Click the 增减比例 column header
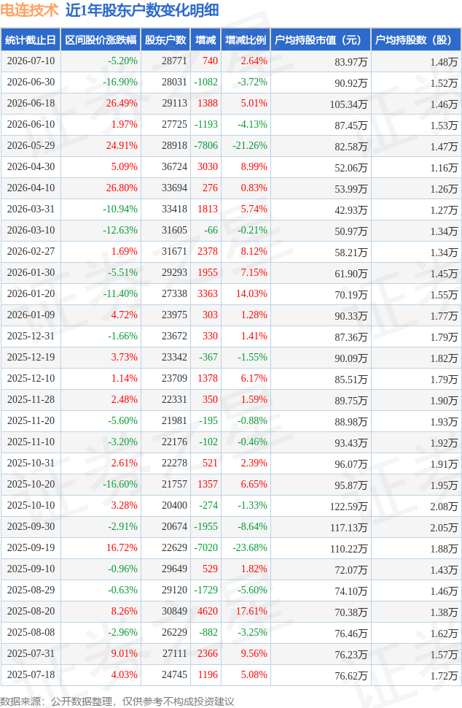The image size is (462, 708). tap(246, 39)
